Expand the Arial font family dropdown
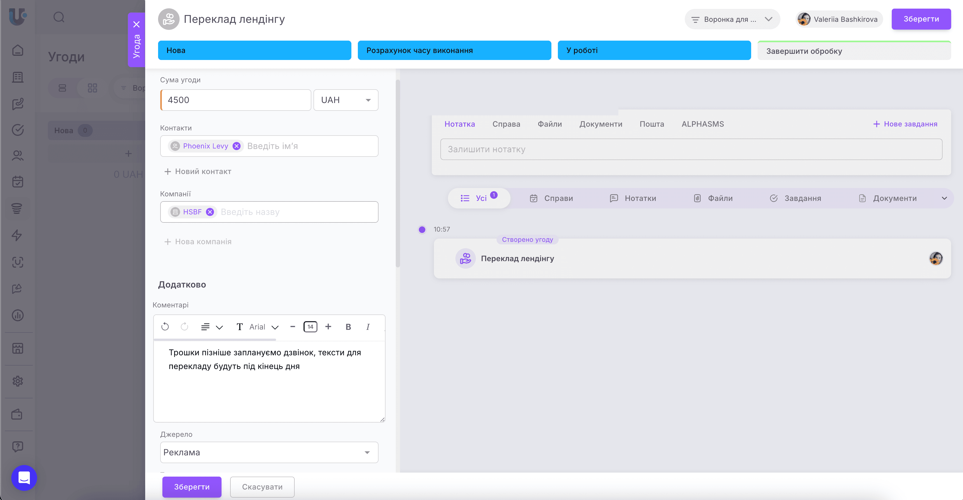This screenshot has width=963, height=500. (x=264, y=327)
